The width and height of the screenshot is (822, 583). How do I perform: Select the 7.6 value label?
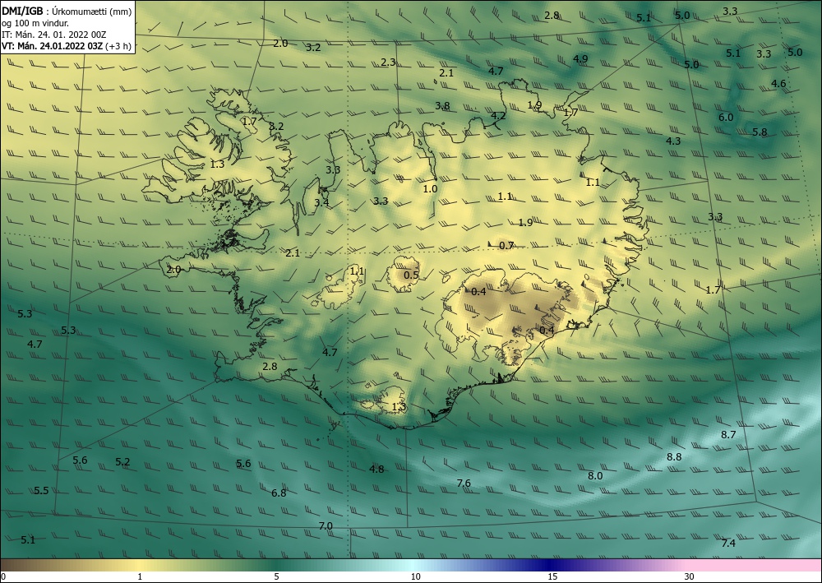point(464,484)
